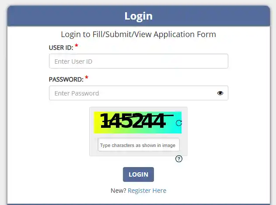The width and height of the screenshot is (276, 205).
Task: Refresh the captcha image
Action: [x=178, y=123]
